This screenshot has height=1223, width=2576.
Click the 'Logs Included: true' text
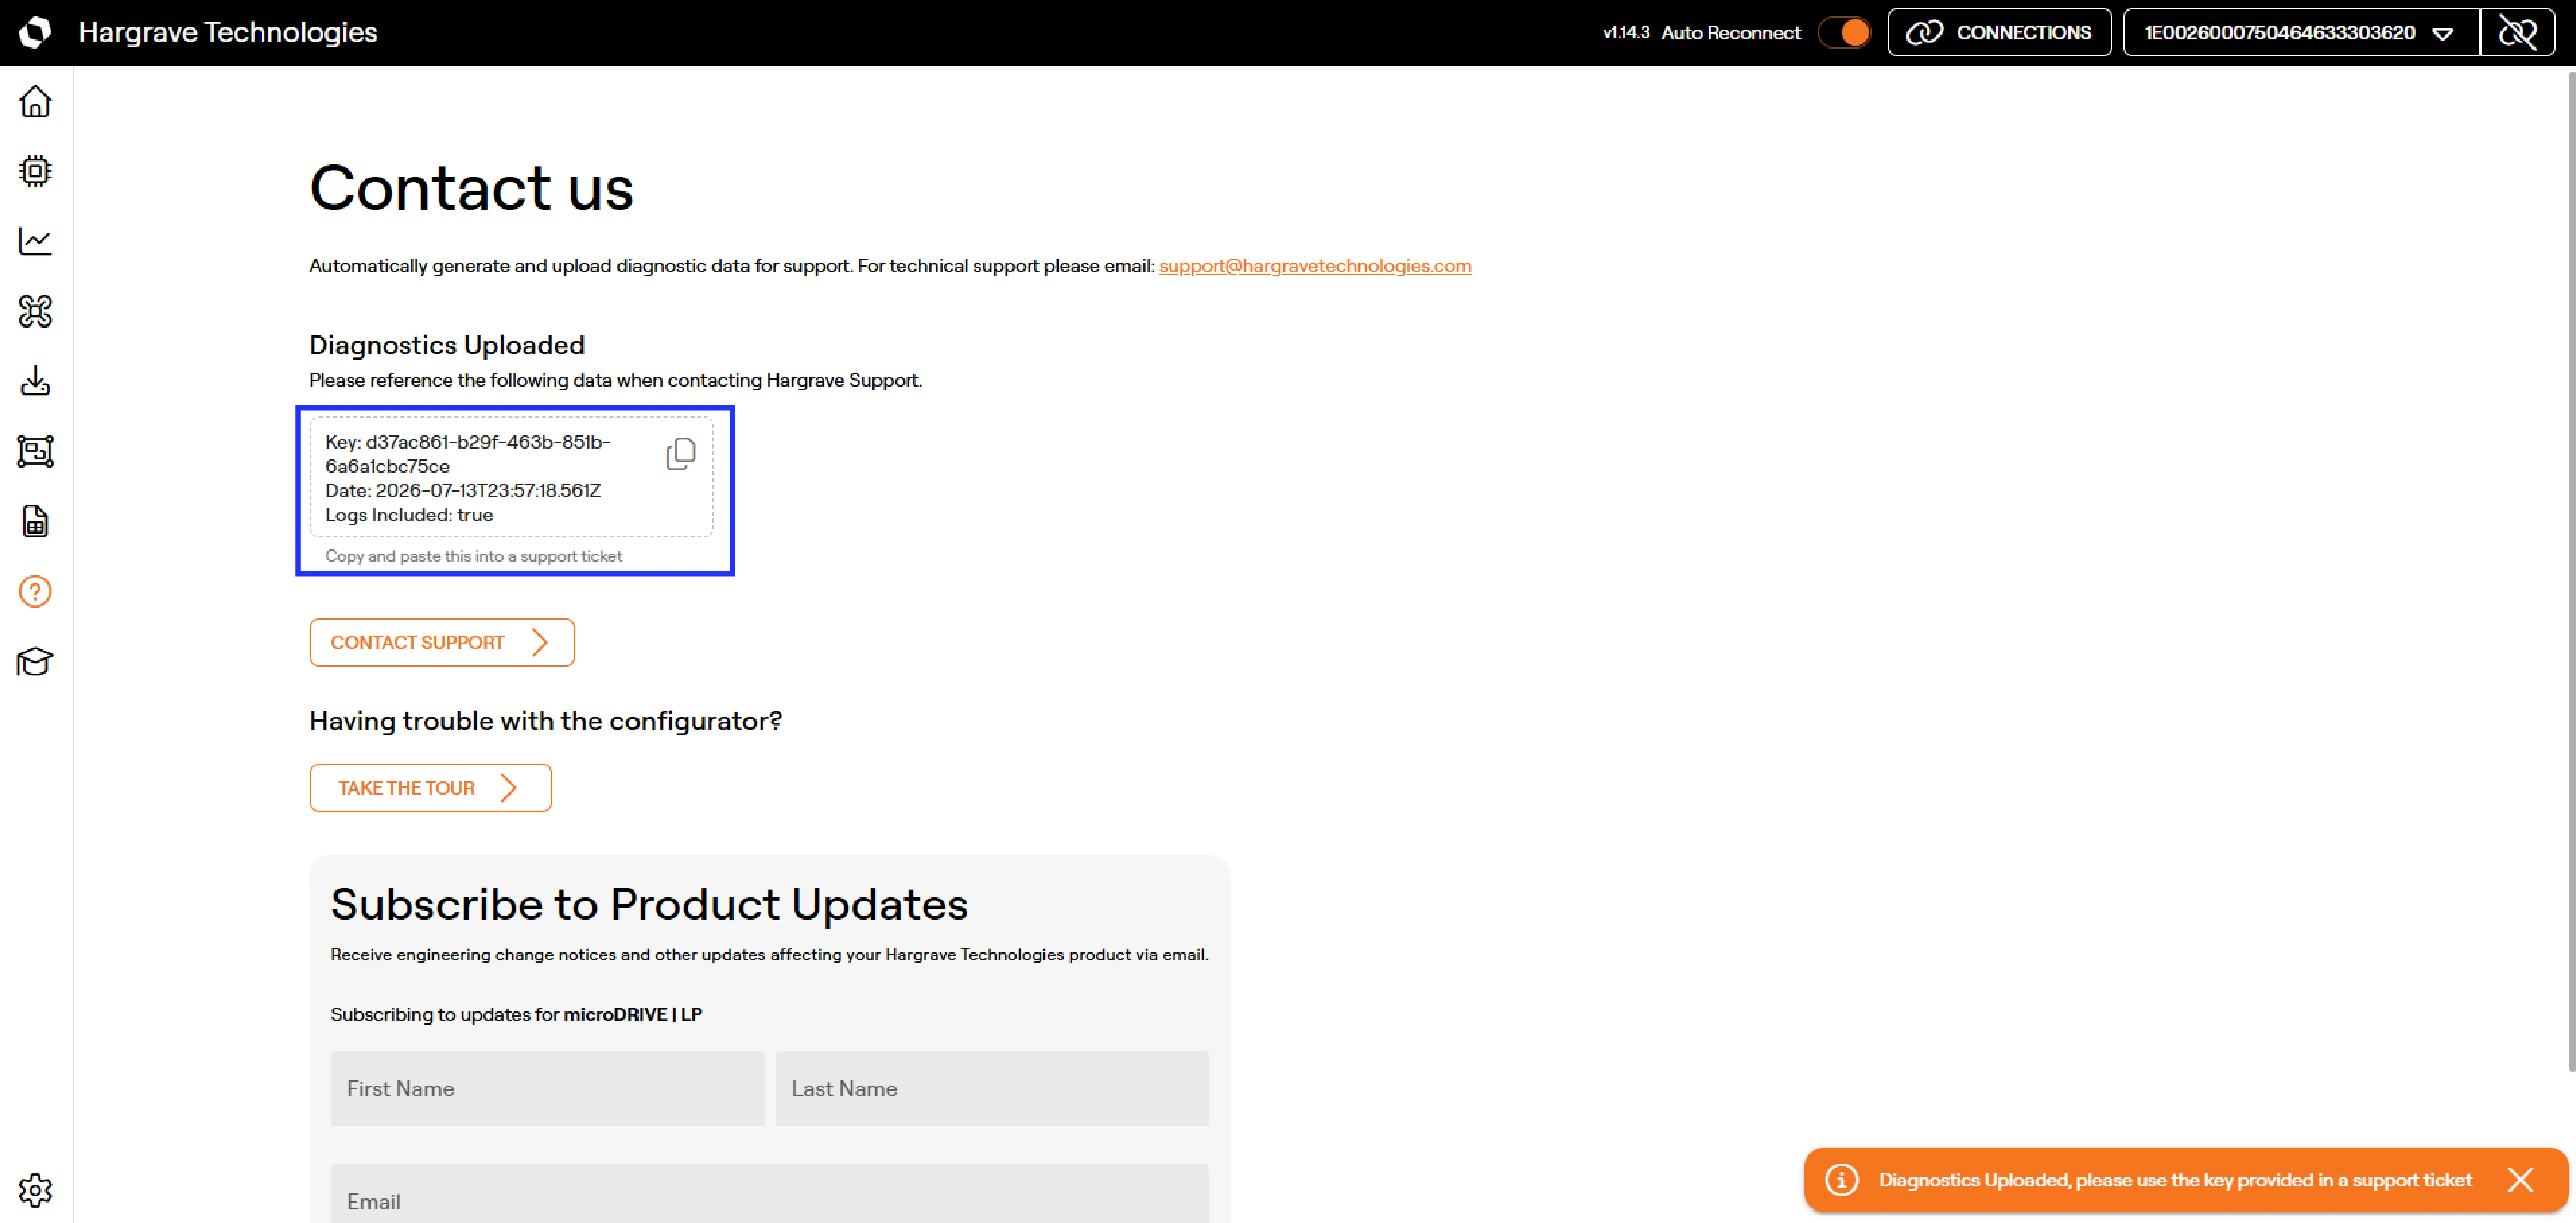coord(409,515)
